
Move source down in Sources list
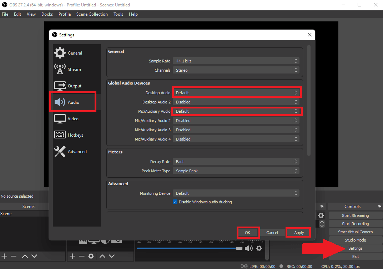click(112, 256)
